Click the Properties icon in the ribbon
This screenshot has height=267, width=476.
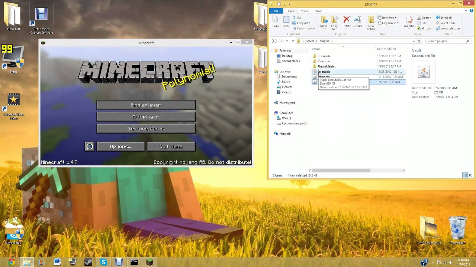click(x=409, y=22)
